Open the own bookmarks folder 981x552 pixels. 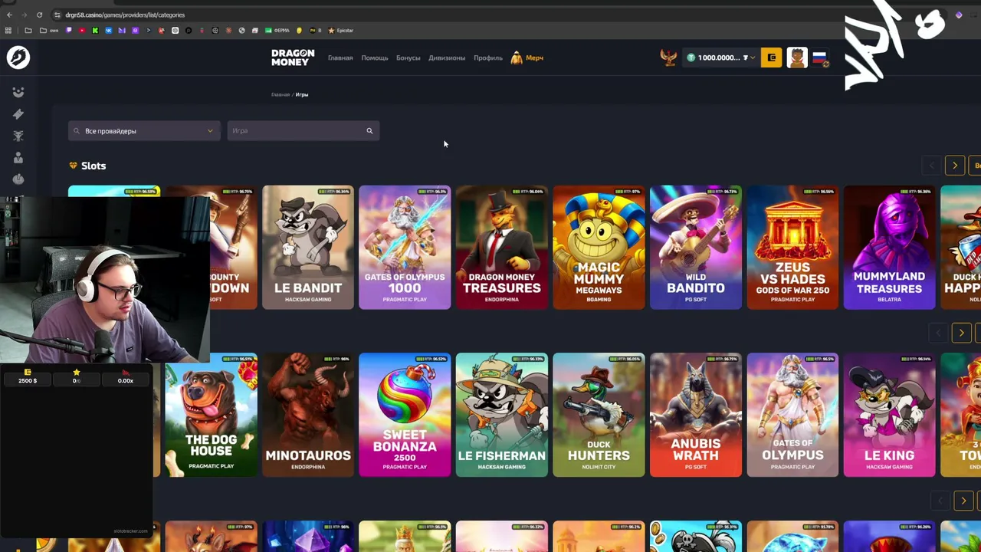click(x=50, y=31)
